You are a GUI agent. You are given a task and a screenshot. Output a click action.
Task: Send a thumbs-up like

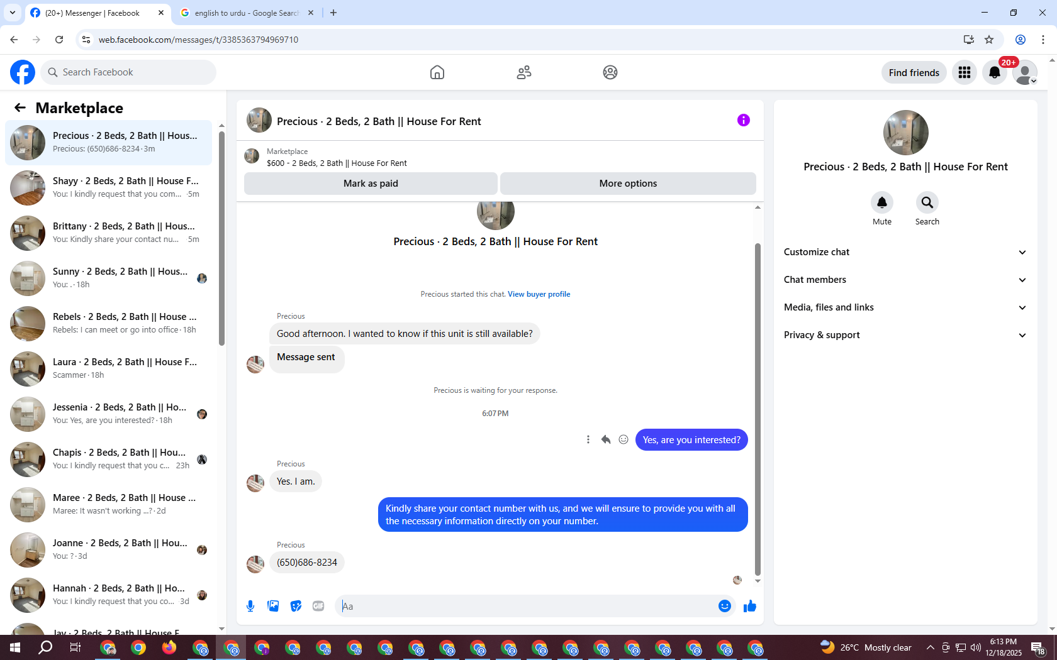750,606
